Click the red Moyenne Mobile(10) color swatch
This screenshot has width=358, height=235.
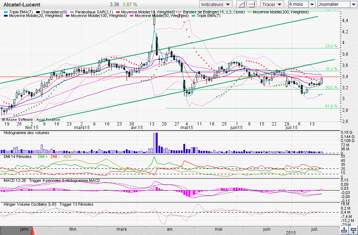[118, 12]
